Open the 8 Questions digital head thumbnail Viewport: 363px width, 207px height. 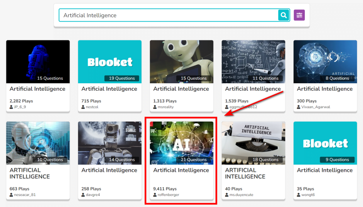click(x=325, y=61)
